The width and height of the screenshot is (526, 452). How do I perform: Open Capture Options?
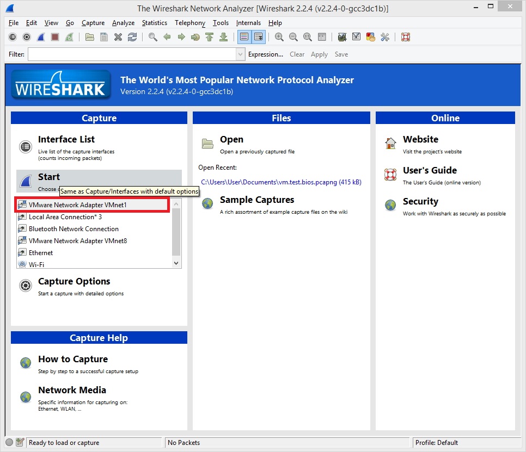(x=74, y=281)
